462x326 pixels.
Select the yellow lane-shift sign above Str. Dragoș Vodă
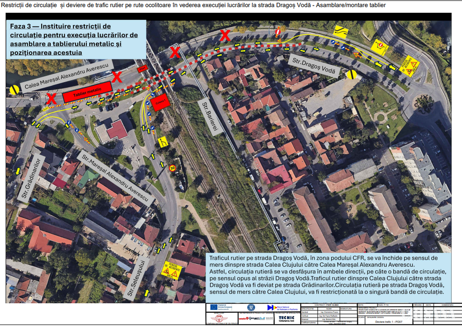click(x=341, y=32)
